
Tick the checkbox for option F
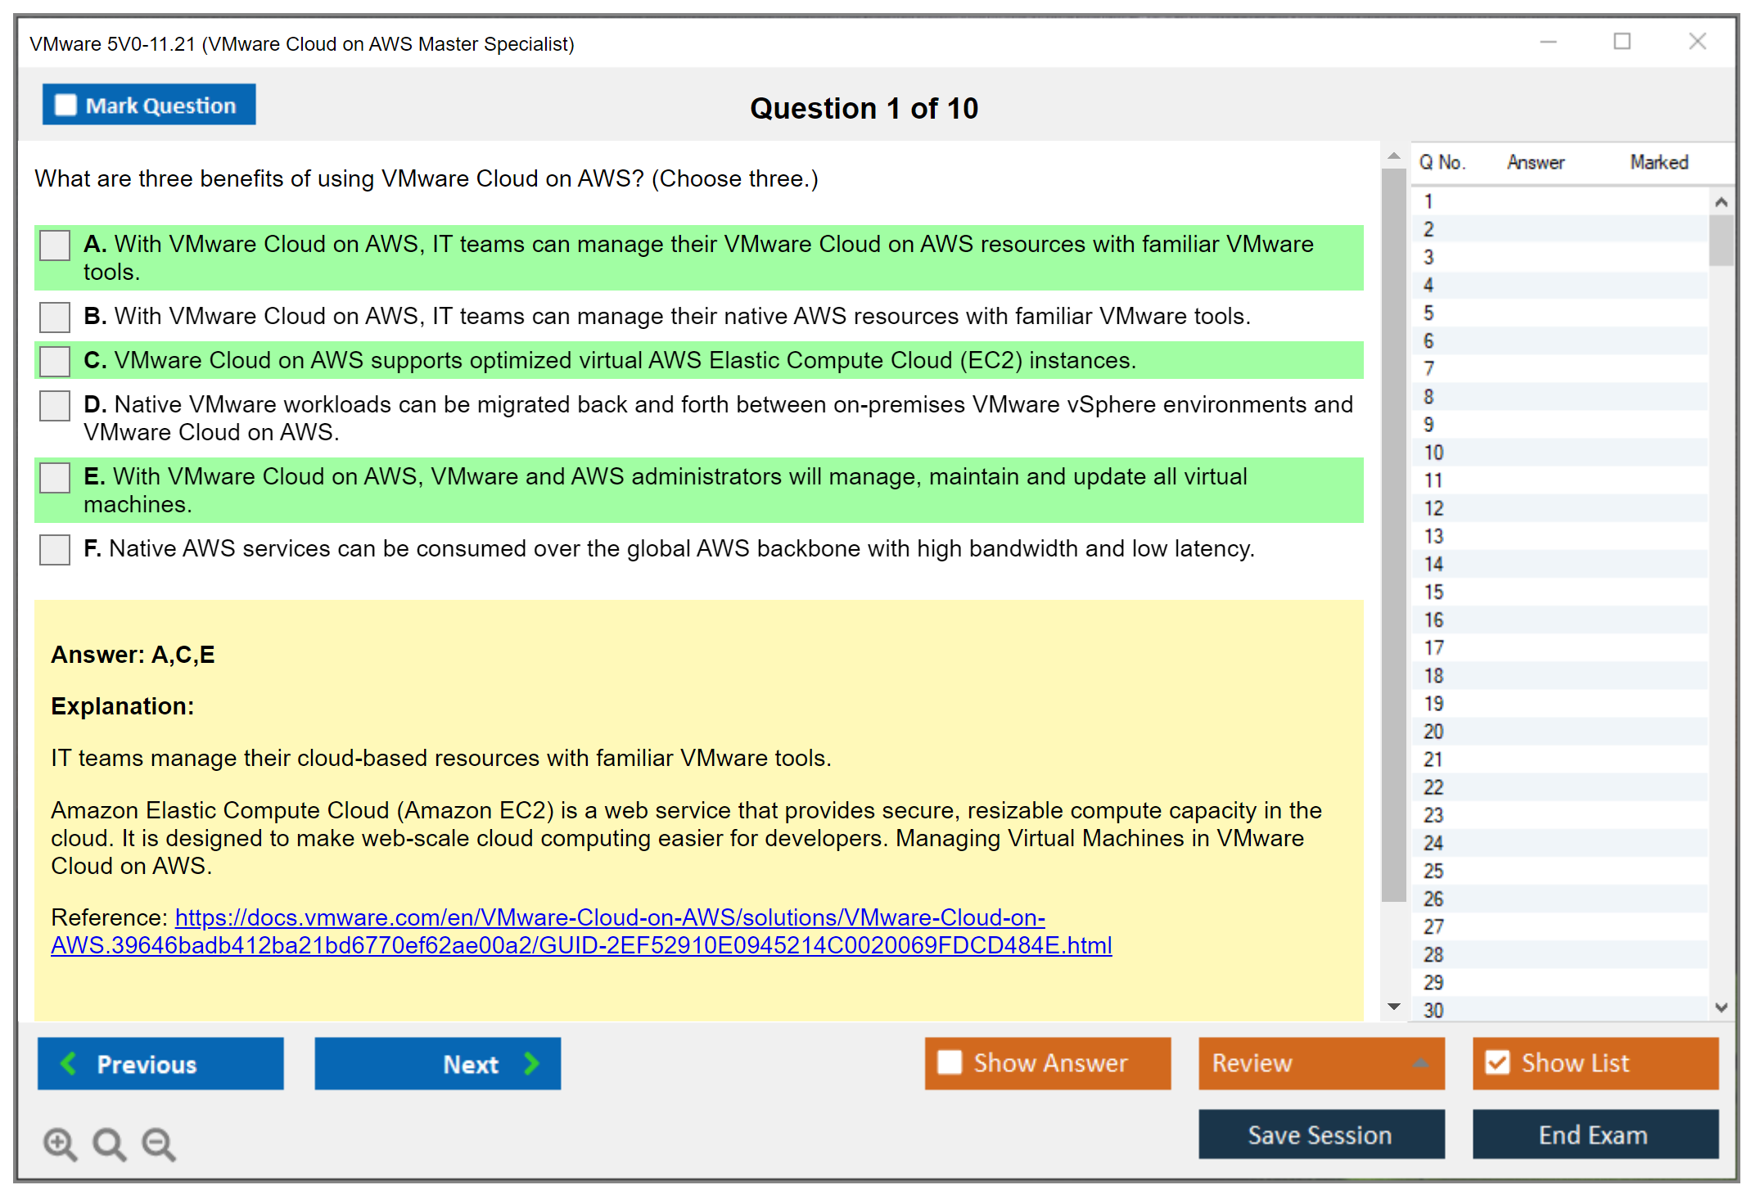click(55, 550)
